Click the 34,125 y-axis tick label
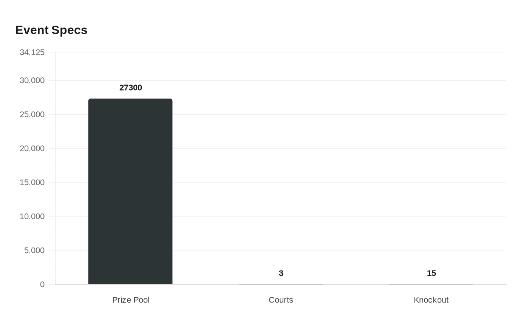 click(x=32, y=52)
